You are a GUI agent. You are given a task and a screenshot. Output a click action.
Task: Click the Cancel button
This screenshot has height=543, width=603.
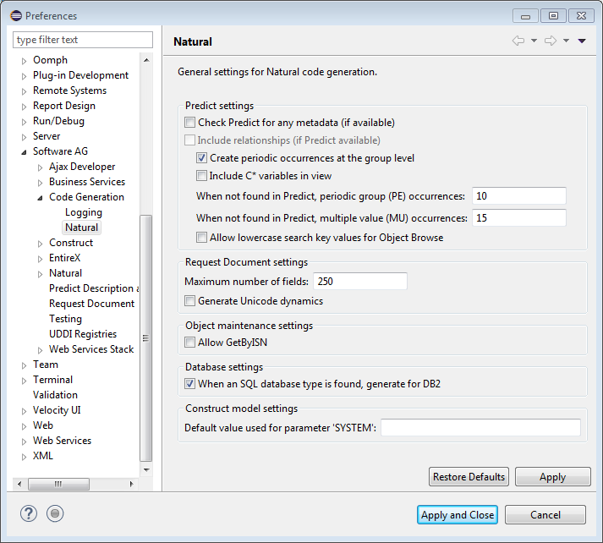(545, 515)
